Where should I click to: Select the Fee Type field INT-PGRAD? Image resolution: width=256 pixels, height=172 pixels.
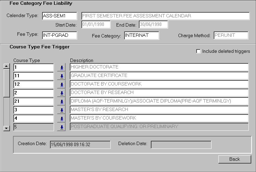(x=59, y=35)
